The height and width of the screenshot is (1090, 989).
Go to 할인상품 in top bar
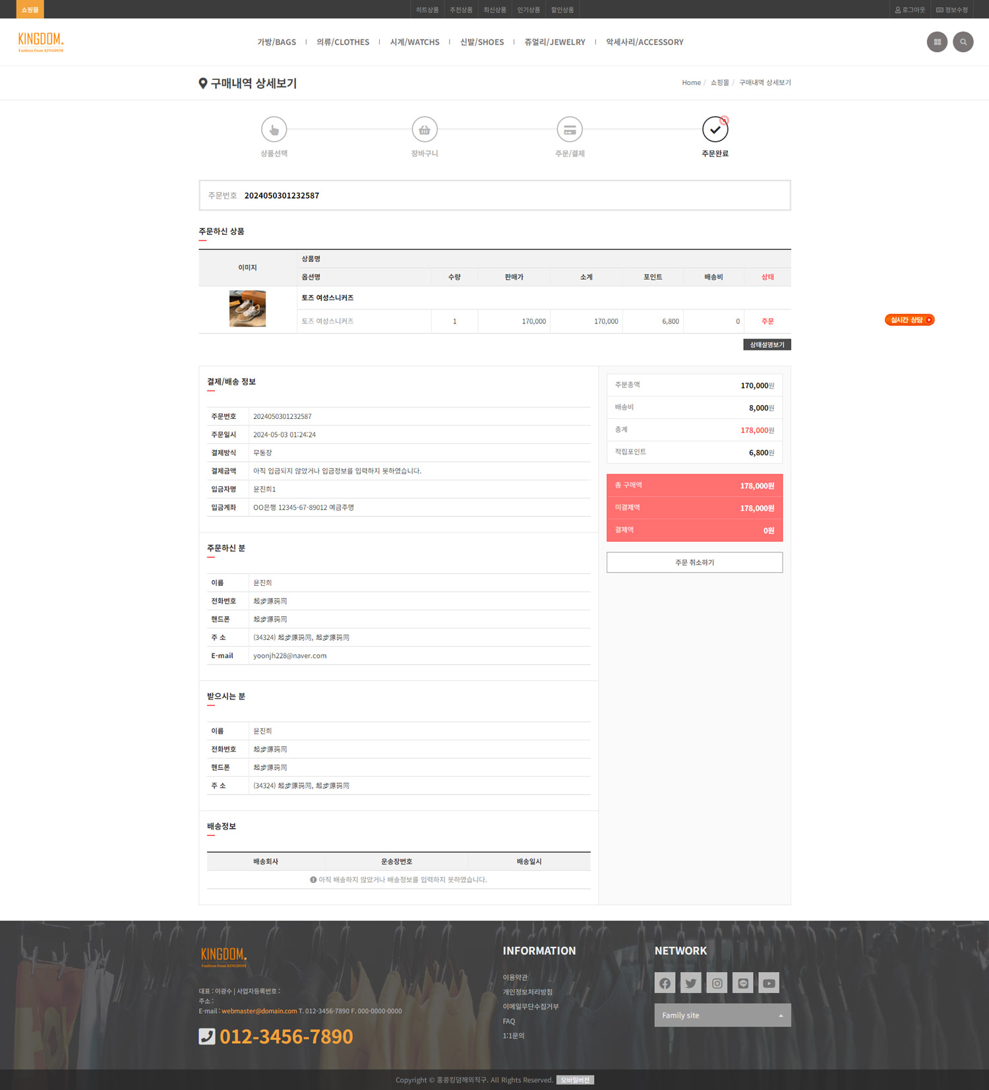562,10
